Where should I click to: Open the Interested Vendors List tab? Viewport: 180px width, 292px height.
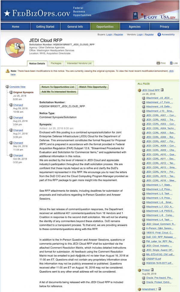pyautogui.click(x=79, y=63)
